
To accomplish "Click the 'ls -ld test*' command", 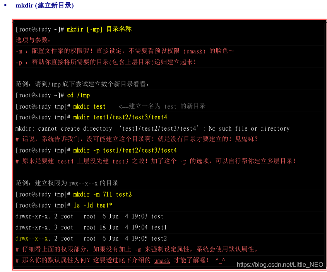I will click(x=93, y=206).
